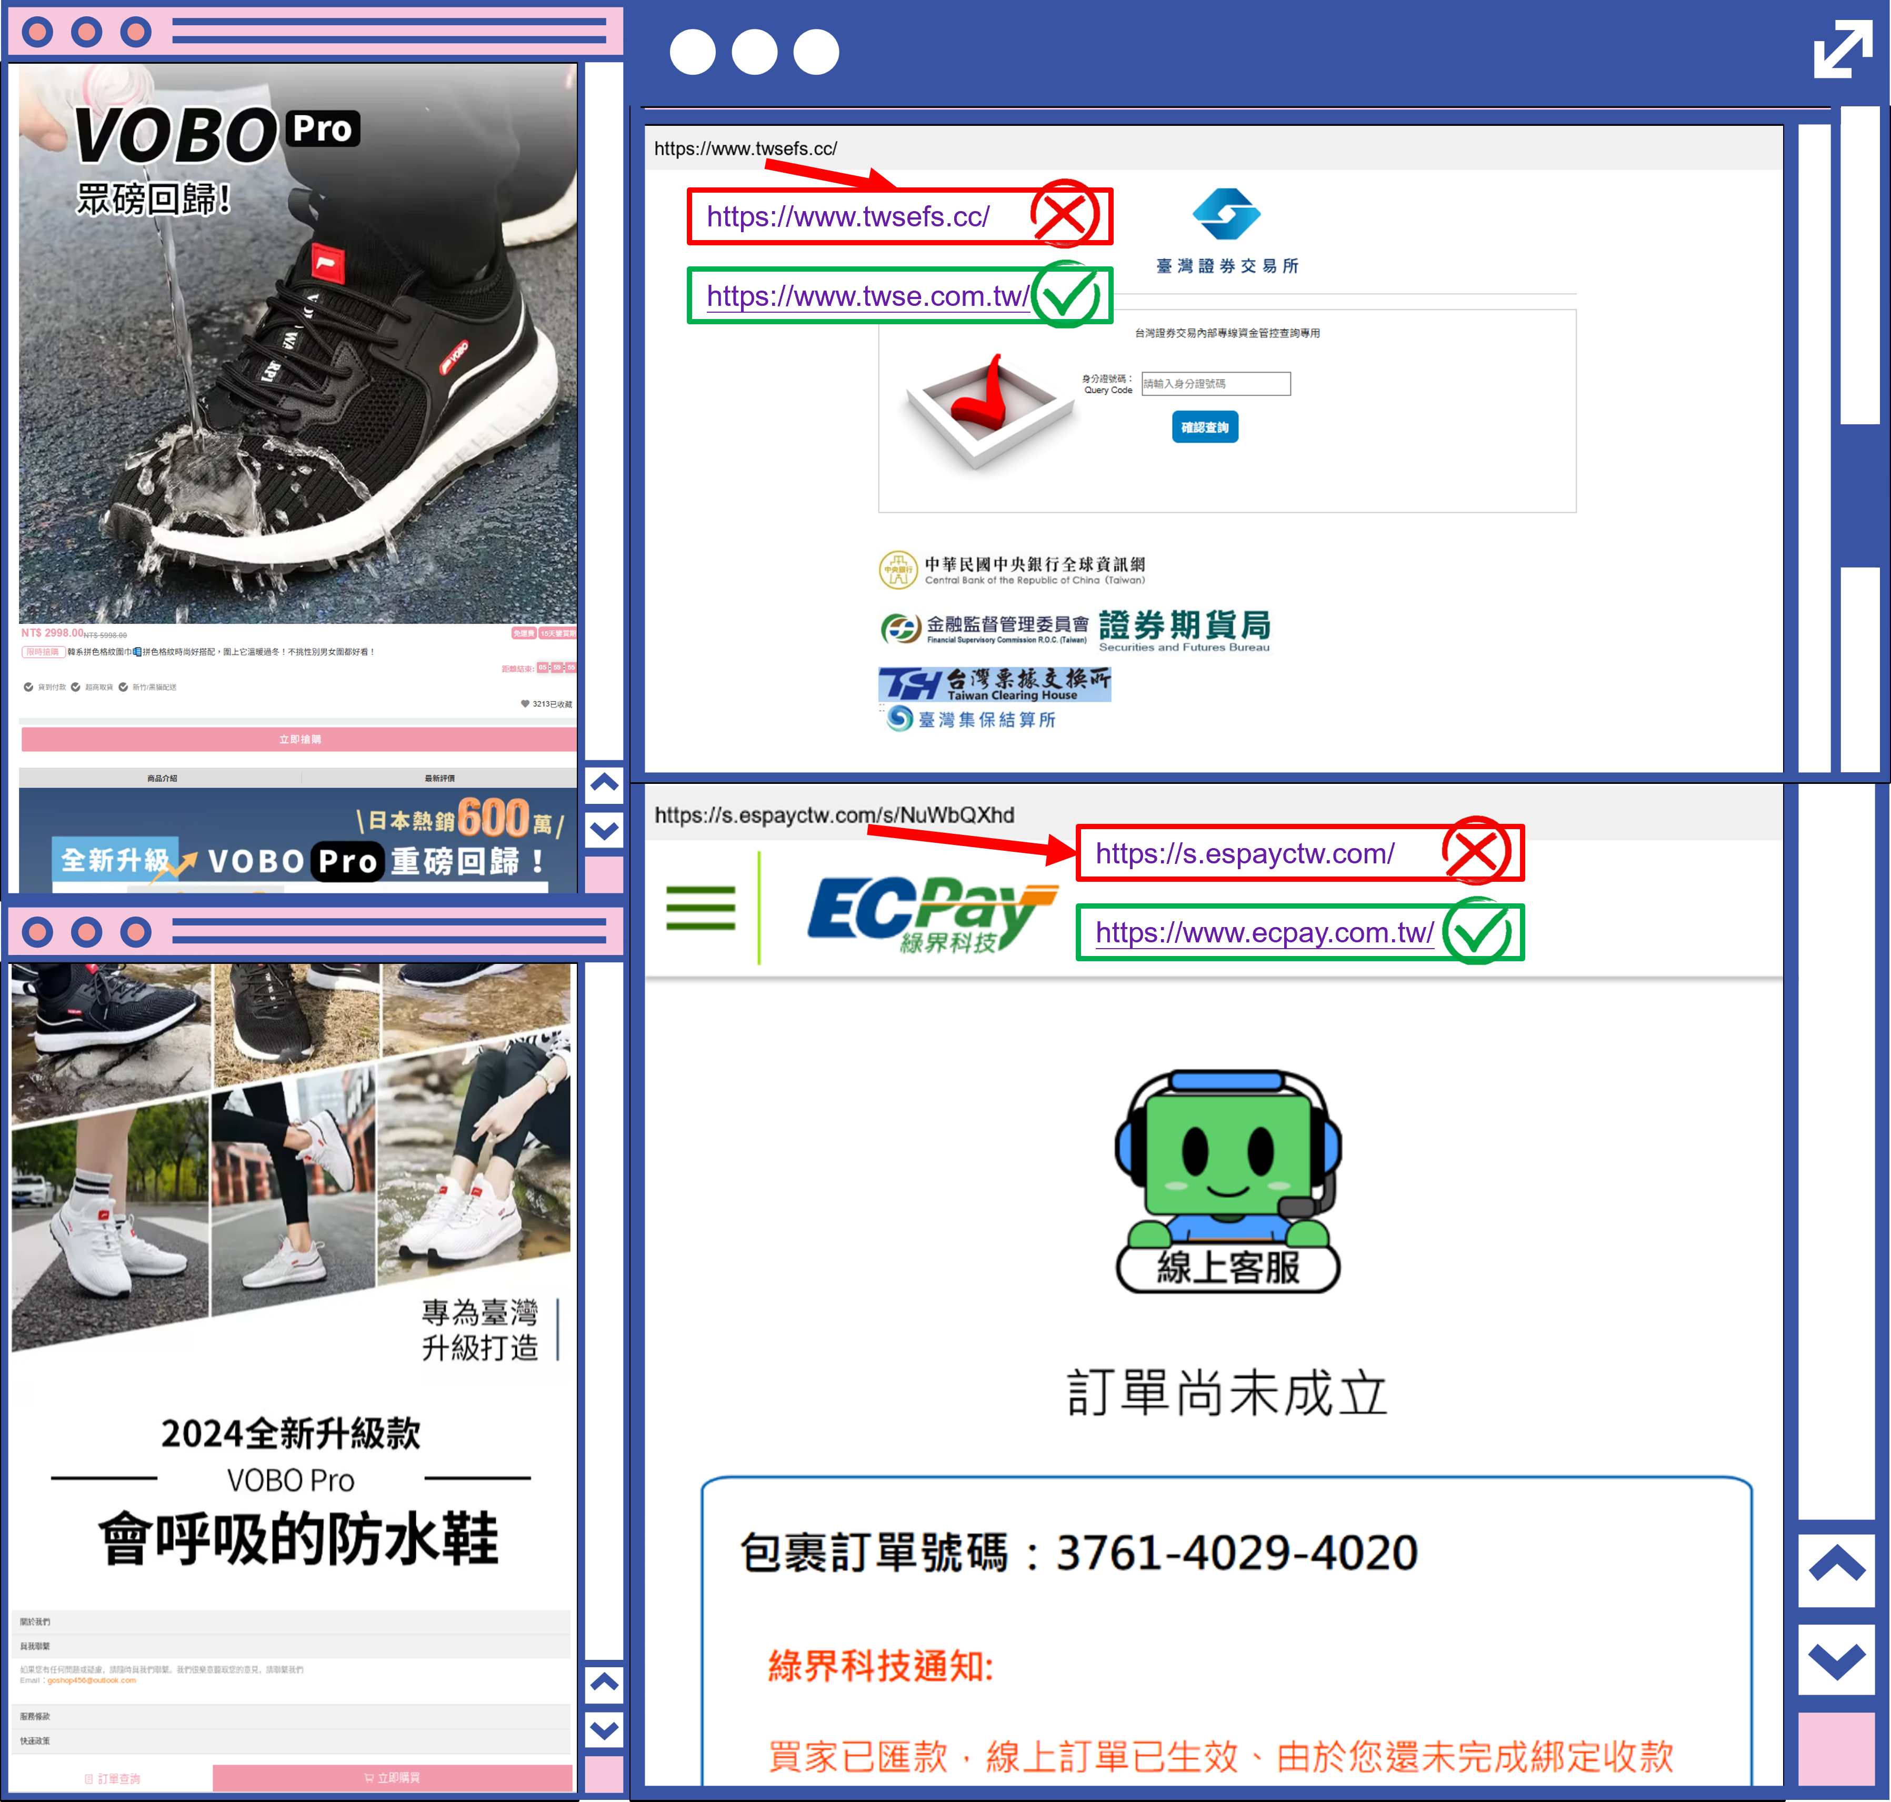Click the 身分證號碼 input field

point(1216,383)
